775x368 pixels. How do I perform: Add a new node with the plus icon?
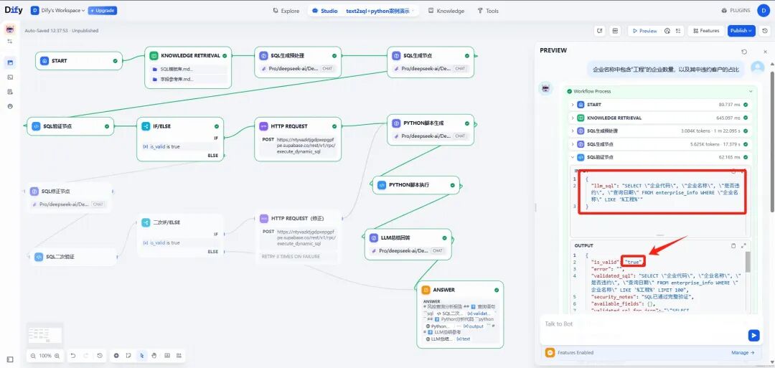[116, 355]
